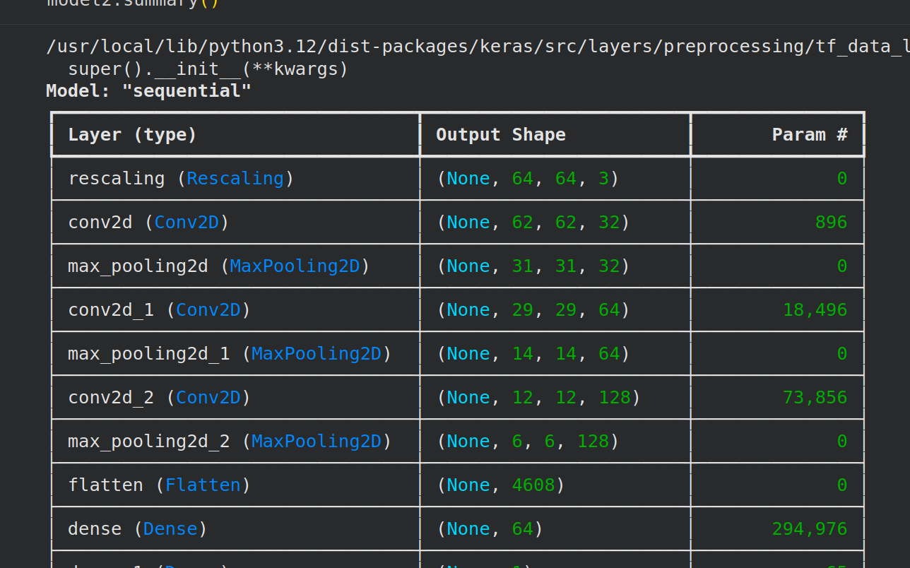Screen dimensions: 910x568
Task: Click param value 0 in the rescaling row
Action: point(842,179)
